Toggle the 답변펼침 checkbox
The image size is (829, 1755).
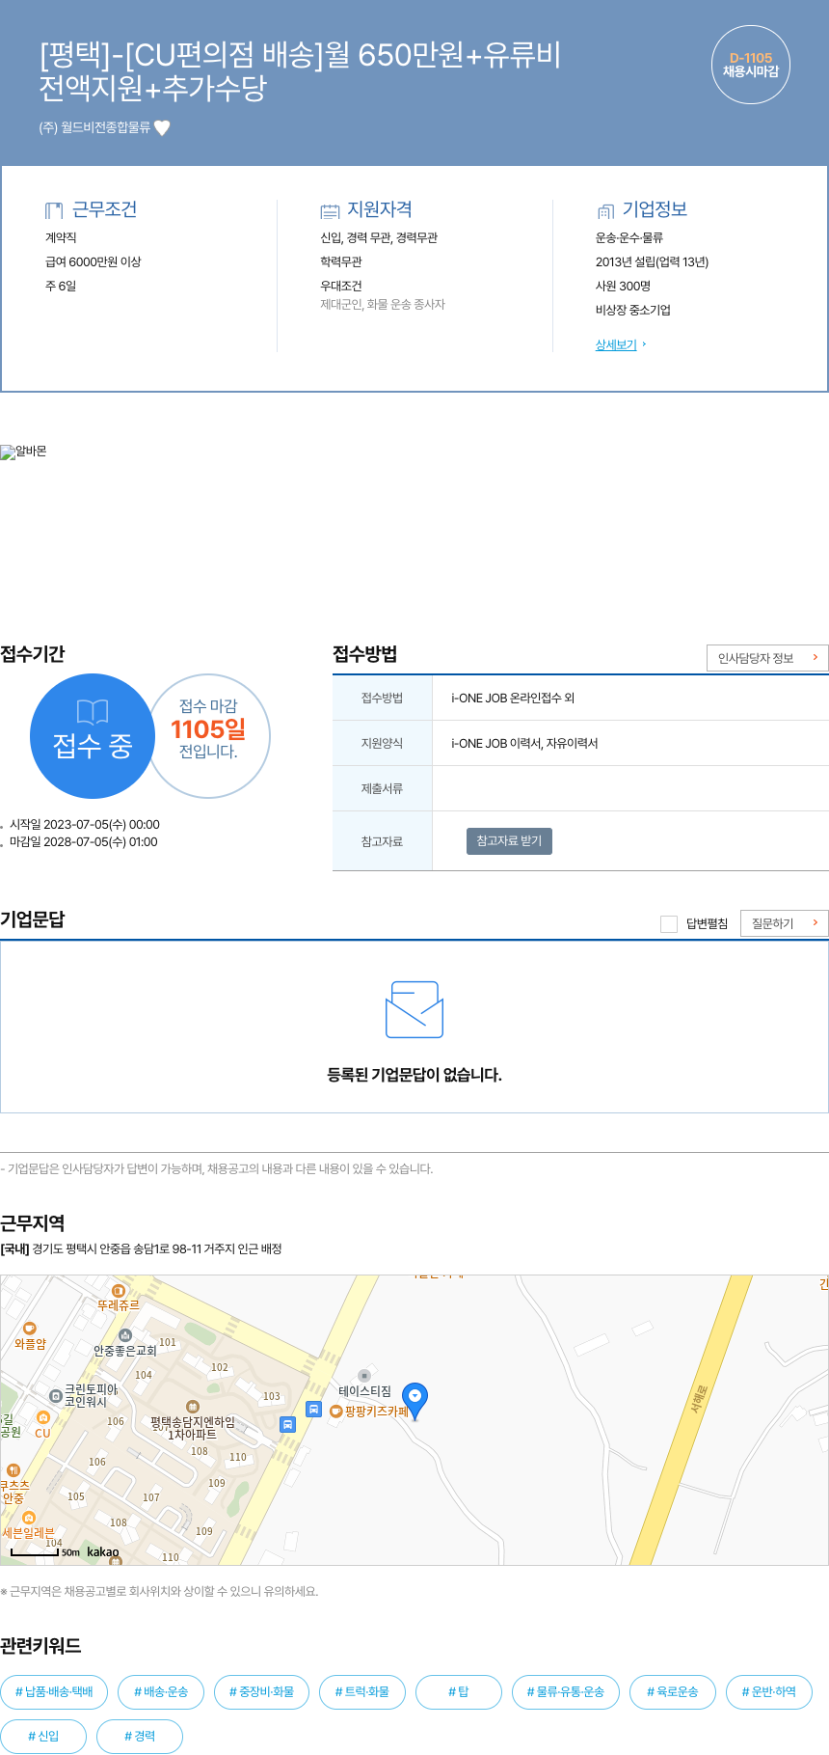(669, 924)
